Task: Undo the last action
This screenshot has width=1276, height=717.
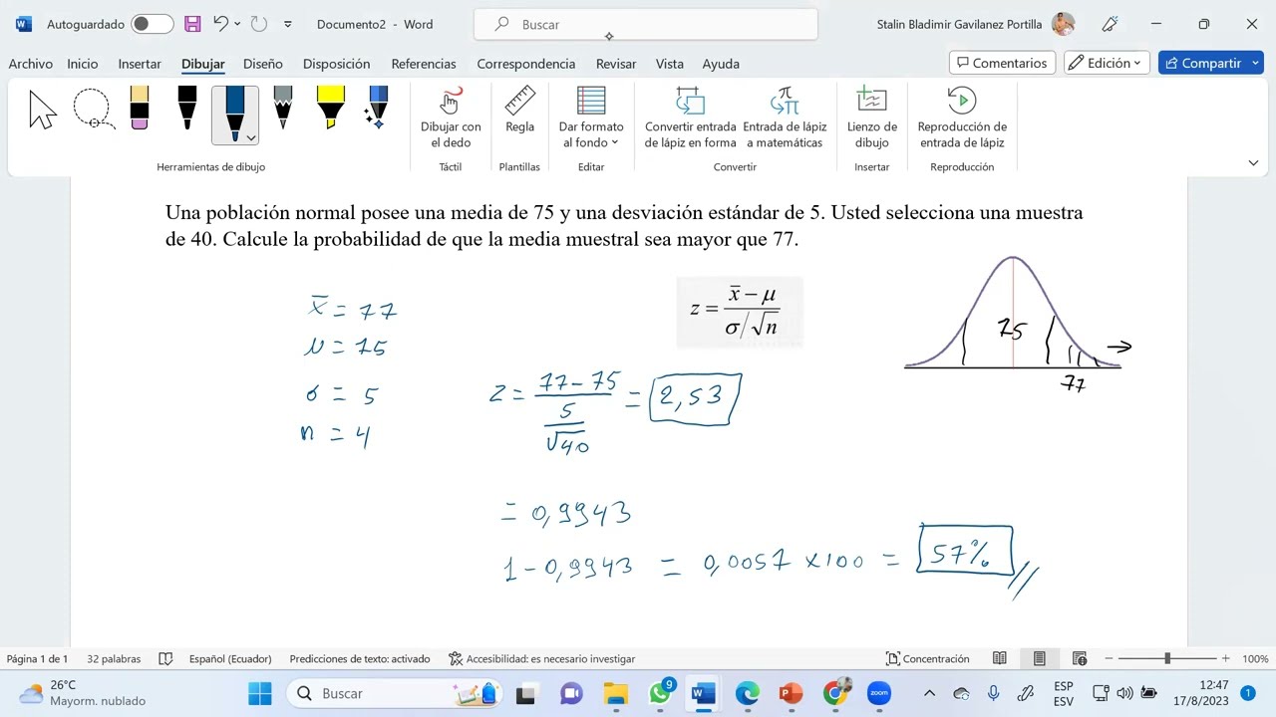Action: [x=221, y=24]
